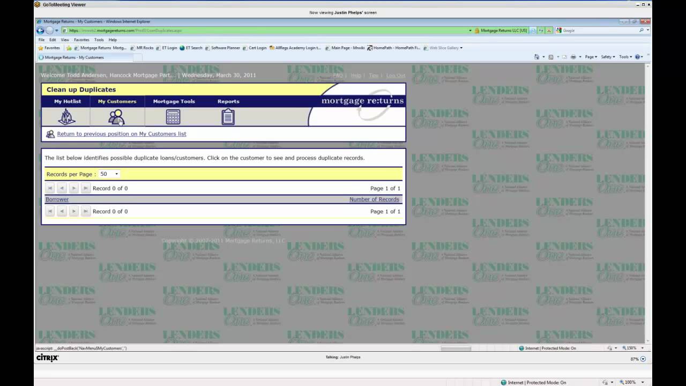Viewport: 686px width, 386px height.
Task: Click the My Hotlist flame icon
Action: click(66, 117)
